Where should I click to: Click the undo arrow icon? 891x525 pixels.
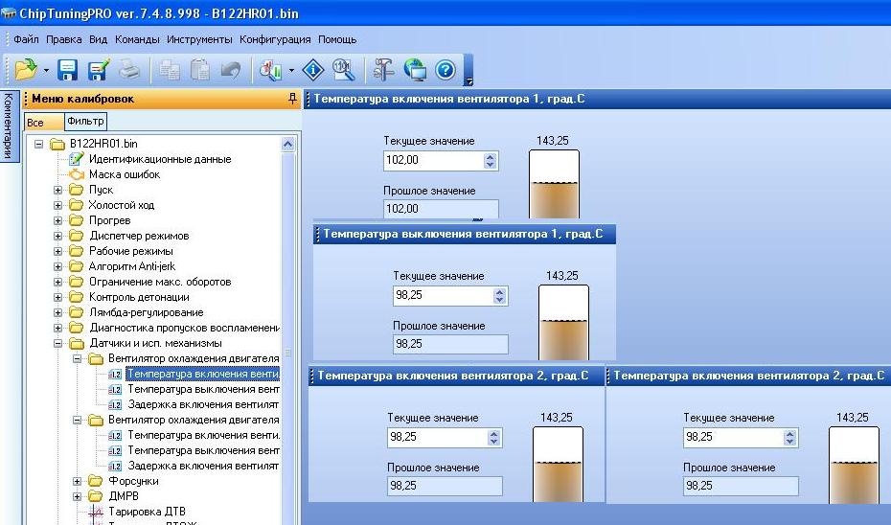(231, 70)
